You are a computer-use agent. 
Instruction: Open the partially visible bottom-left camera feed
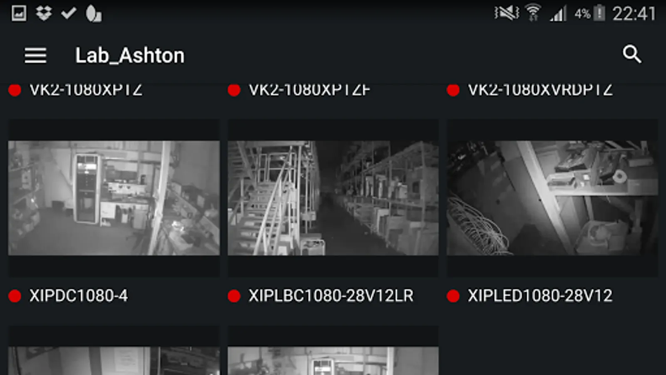(x=114, y=350)
